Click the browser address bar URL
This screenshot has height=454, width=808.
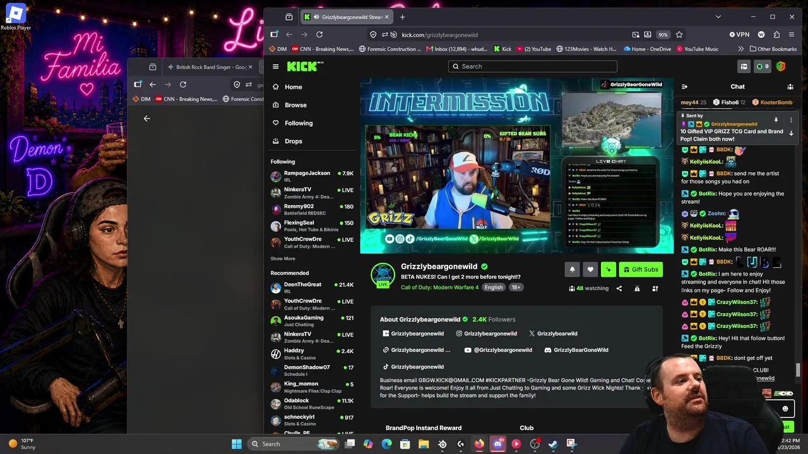[439, 35]
